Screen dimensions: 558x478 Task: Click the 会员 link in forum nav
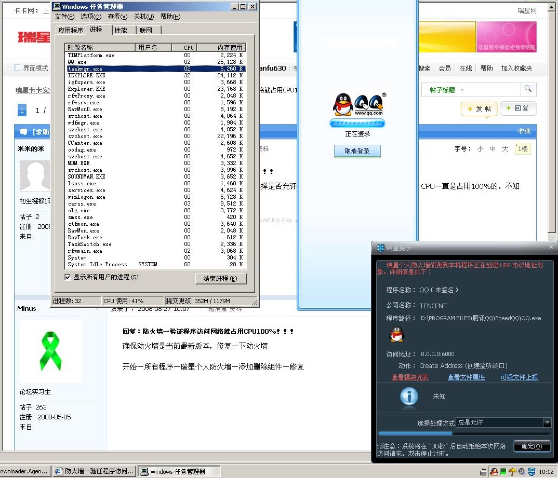click(x=445, y=68)
